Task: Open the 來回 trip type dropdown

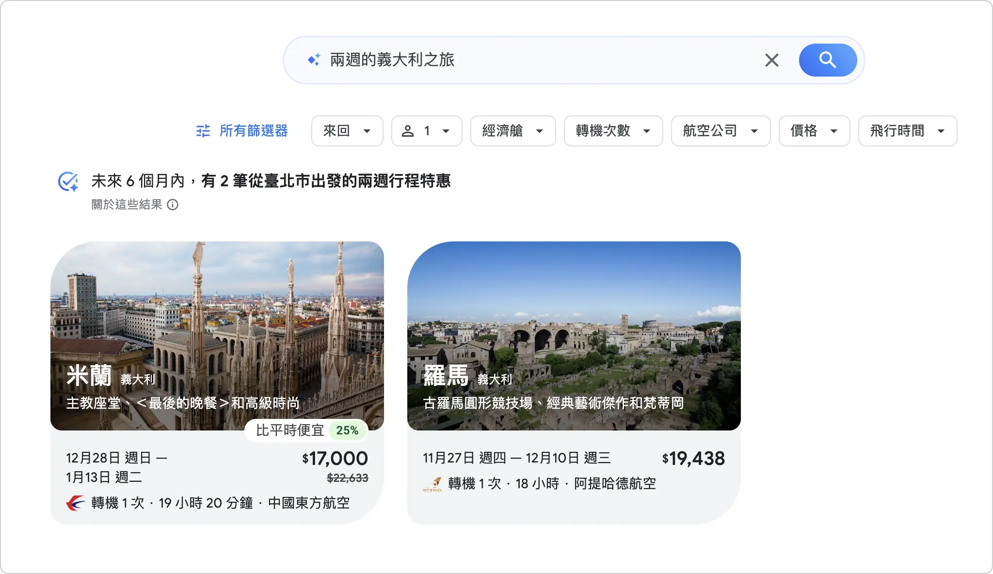Action: 347,130
